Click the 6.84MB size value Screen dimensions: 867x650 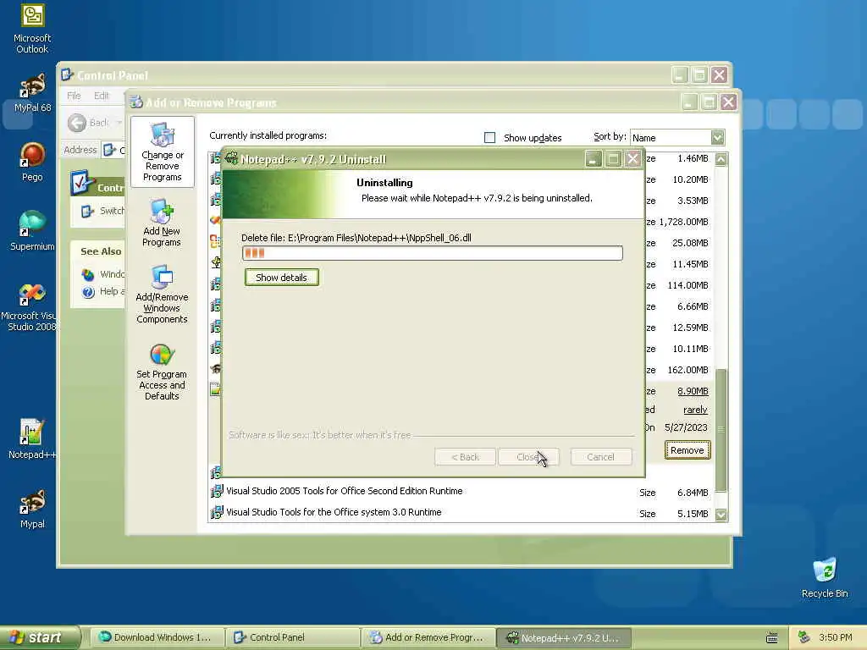tap(693, 493)
